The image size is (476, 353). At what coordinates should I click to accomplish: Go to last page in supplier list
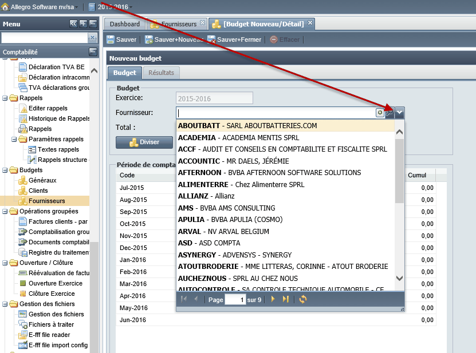click(285, 299)
